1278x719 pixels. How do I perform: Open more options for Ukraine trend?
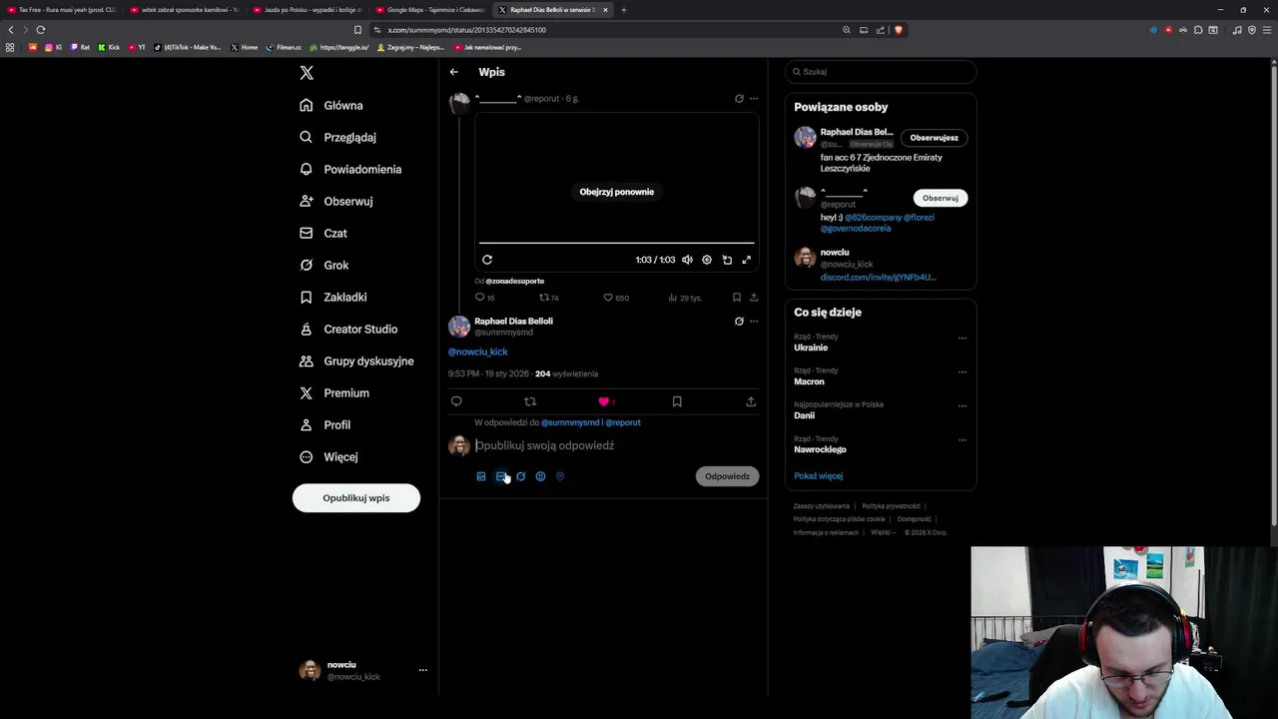962,339
